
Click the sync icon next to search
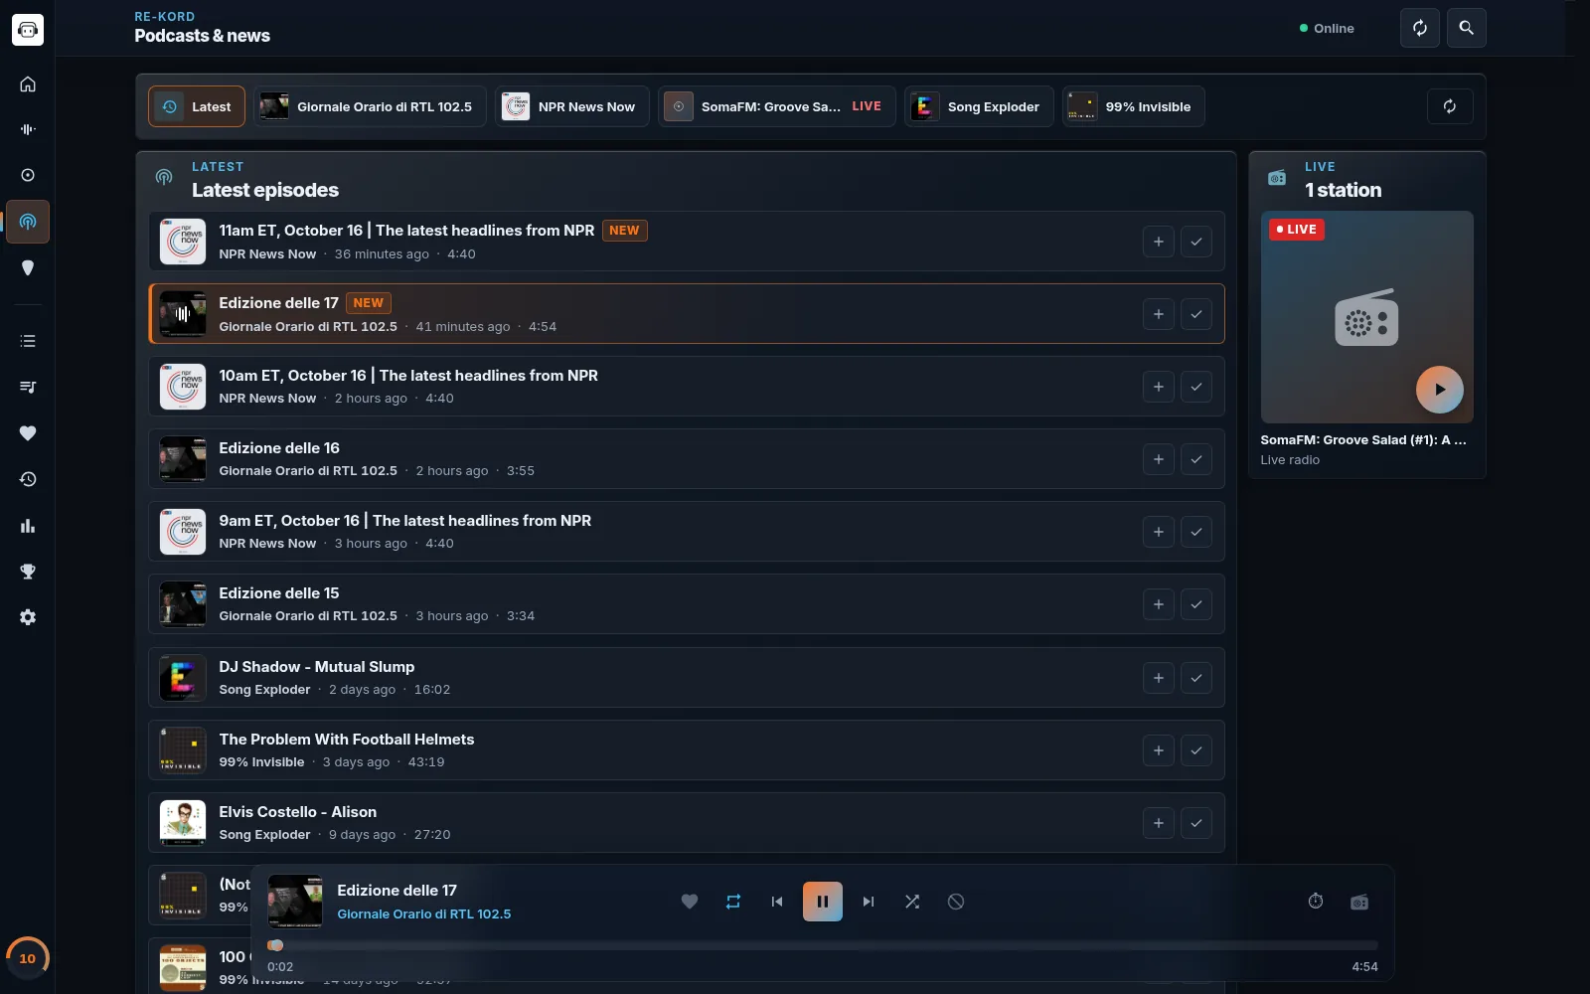click(x=1420, y=28)
